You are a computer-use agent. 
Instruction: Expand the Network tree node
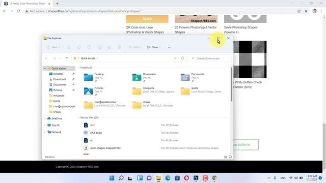pos(45,132)
